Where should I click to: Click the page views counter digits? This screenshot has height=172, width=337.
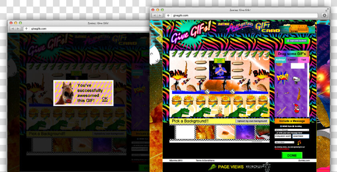254,167
